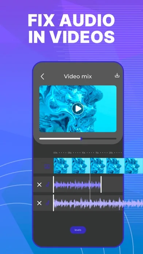Open the levels button
The height and width of the screenshot is (254, 143).
78,230
